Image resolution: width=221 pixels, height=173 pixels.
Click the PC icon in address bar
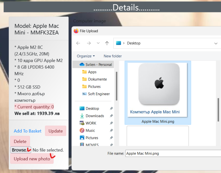118,43
